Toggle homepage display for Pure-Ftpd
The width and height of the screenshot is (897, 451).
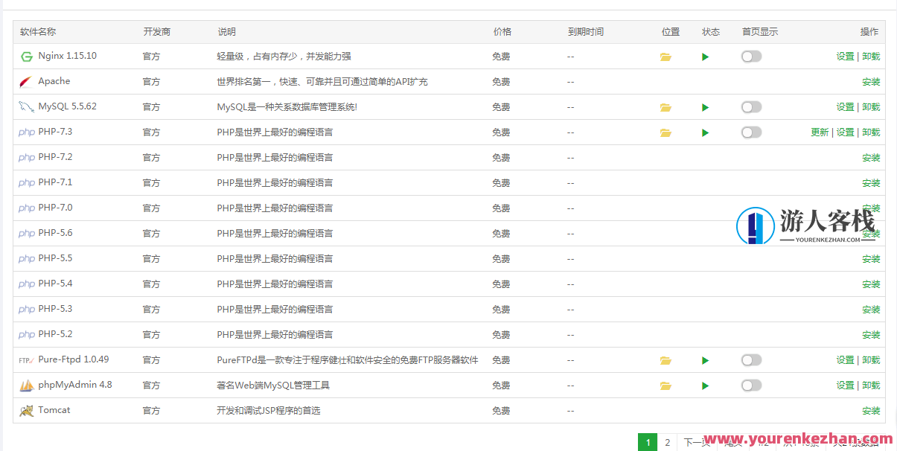[x=752, y=360]
